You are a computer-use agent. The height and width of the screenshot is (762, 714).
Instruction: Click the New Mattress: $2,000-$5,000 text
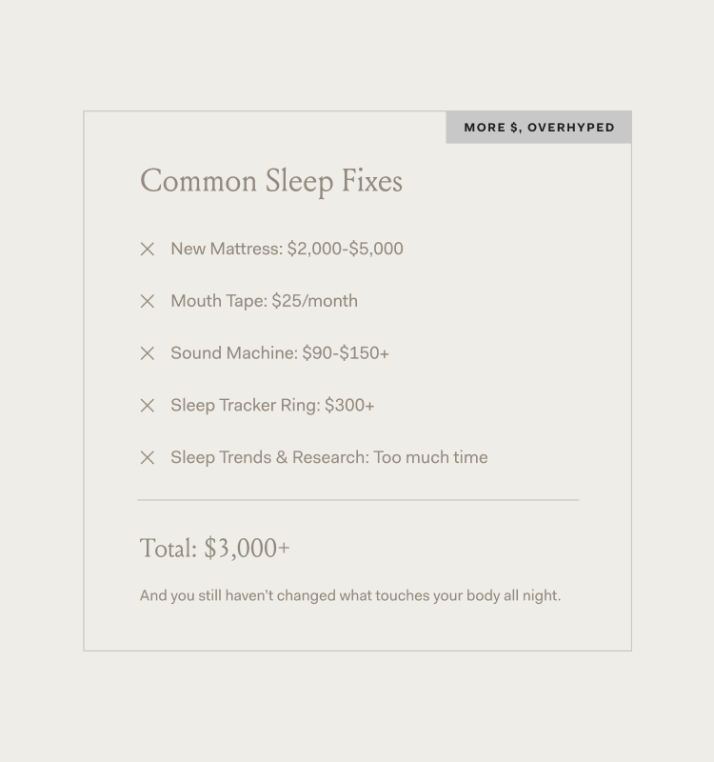(x=288, y=249)
